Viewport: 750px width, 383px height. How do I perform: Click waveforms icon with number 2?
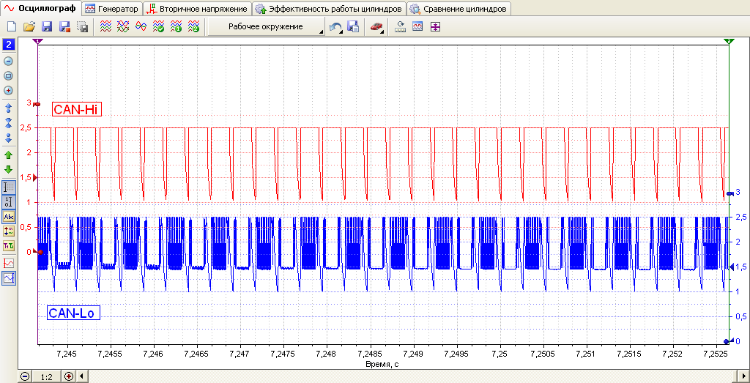click(193, 27)
